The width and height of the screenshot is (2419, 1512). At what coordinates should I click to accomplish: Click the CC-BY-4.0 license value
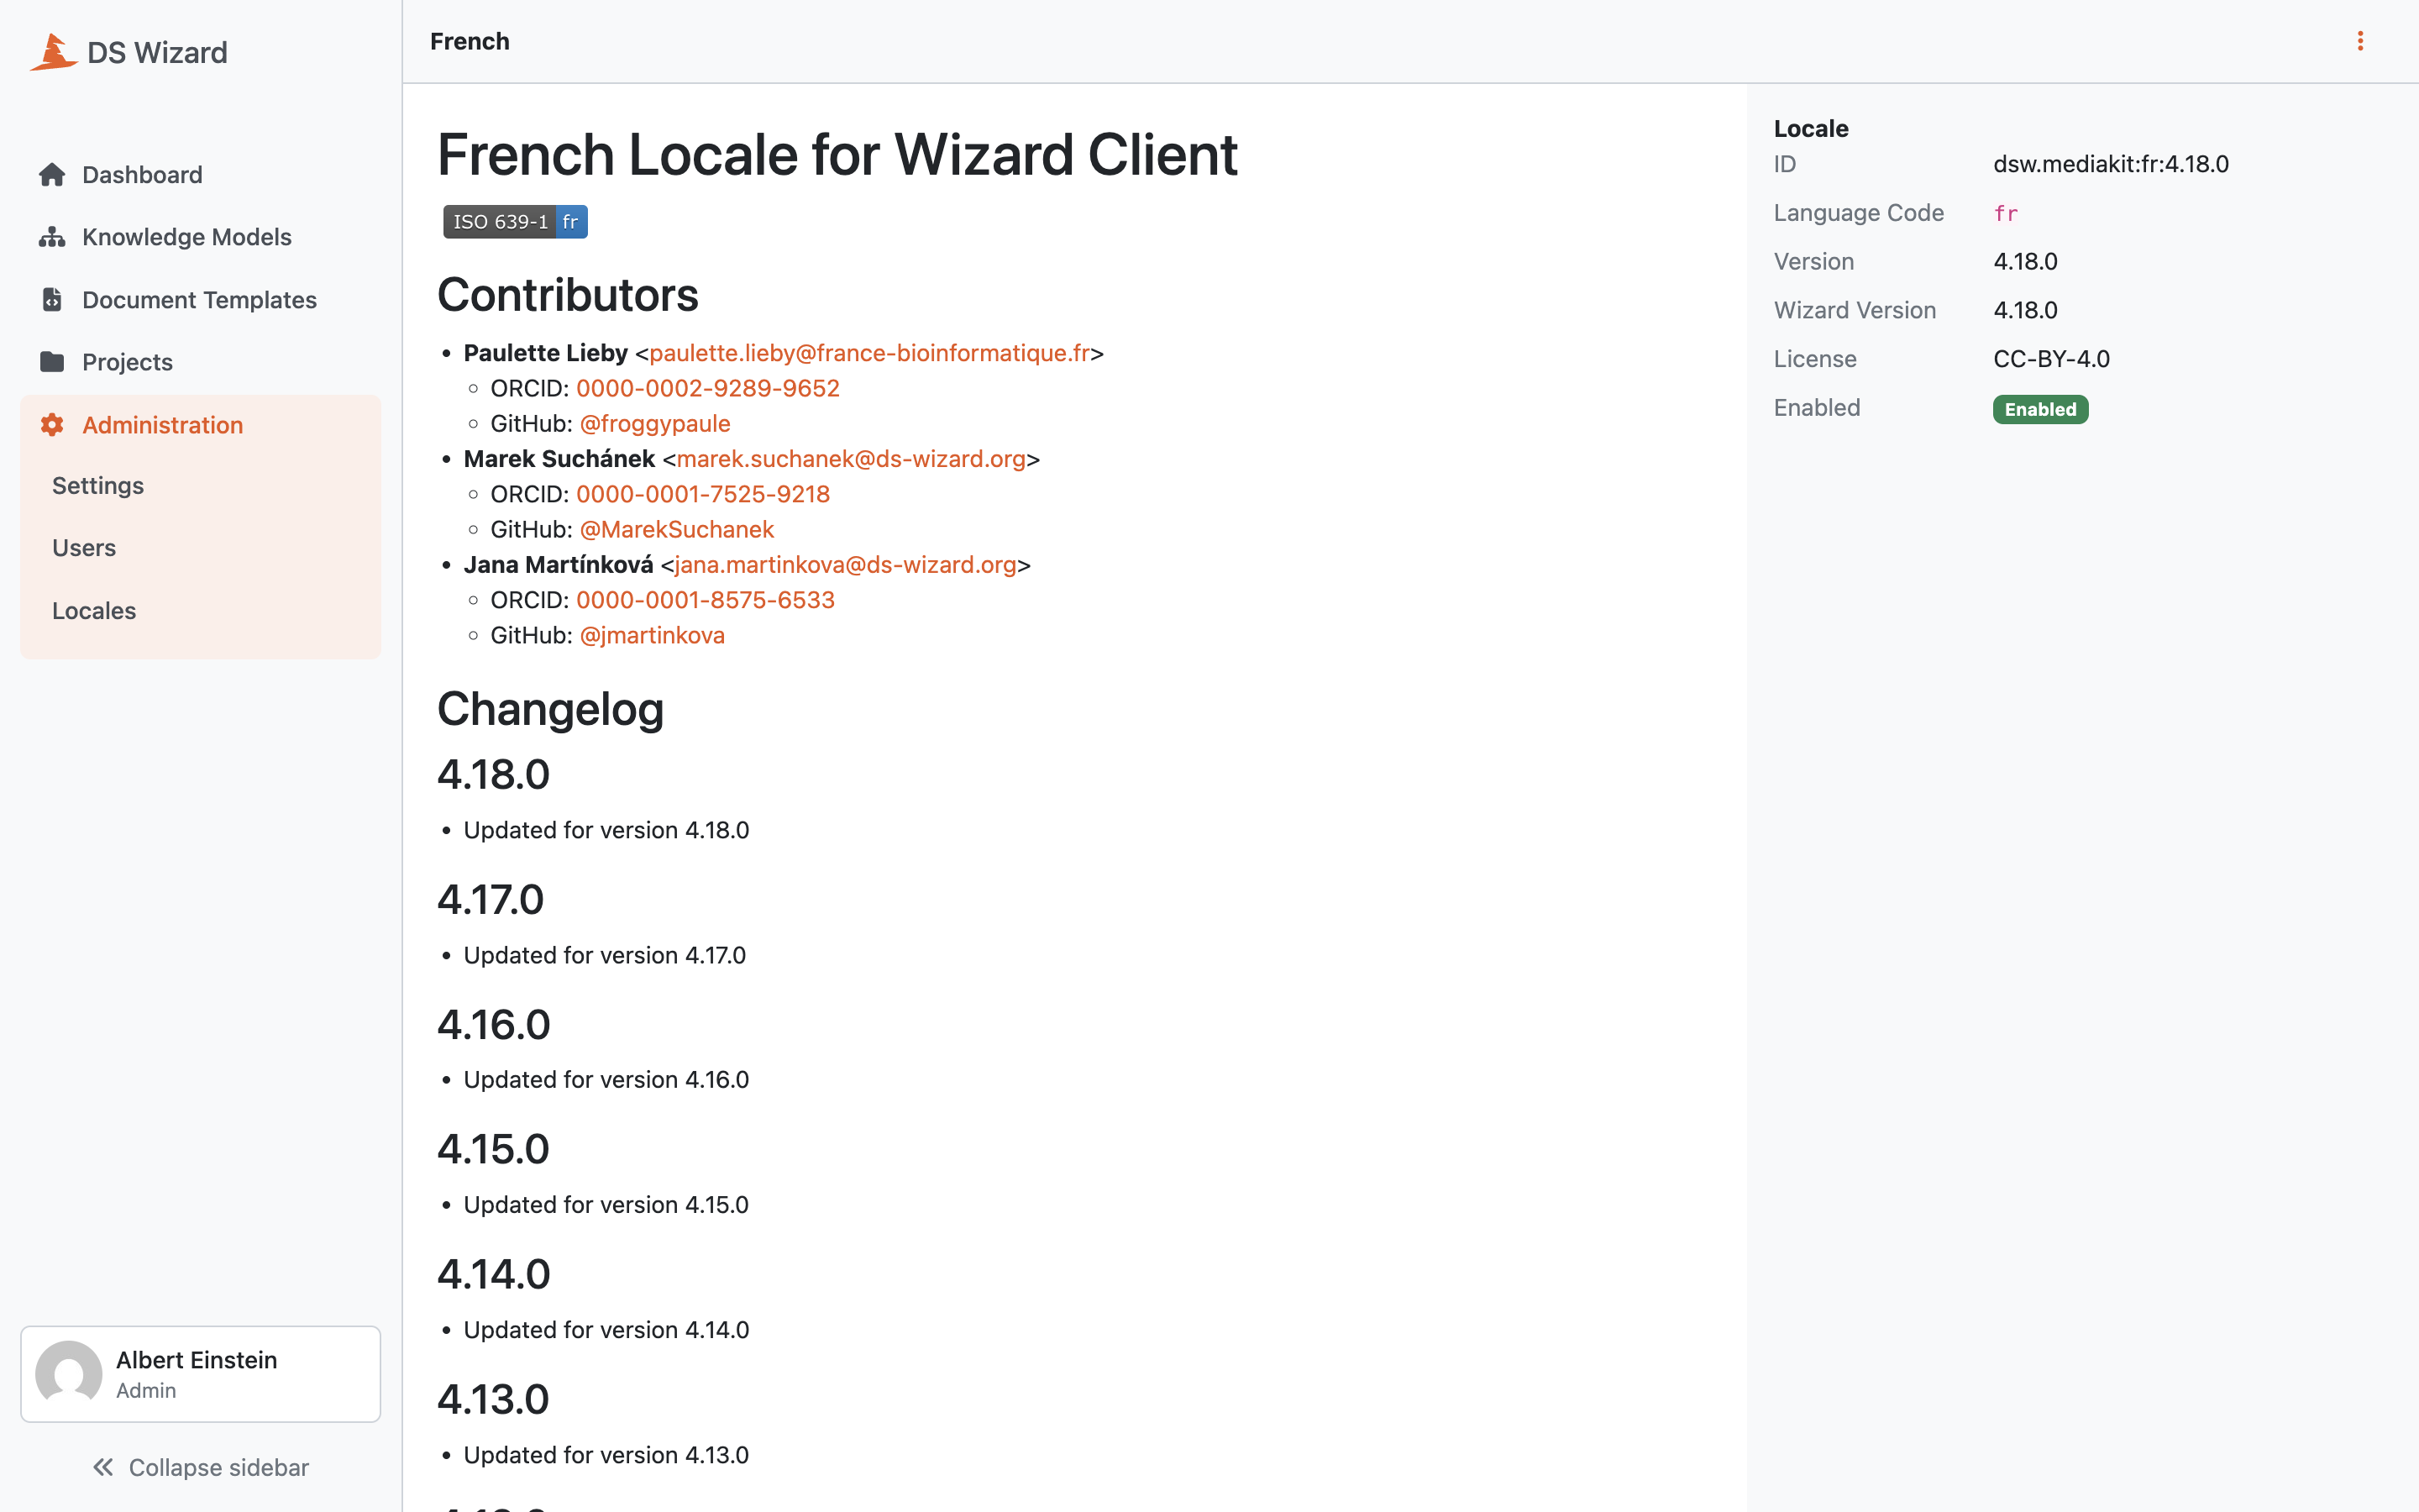(x=2051, y=359)
